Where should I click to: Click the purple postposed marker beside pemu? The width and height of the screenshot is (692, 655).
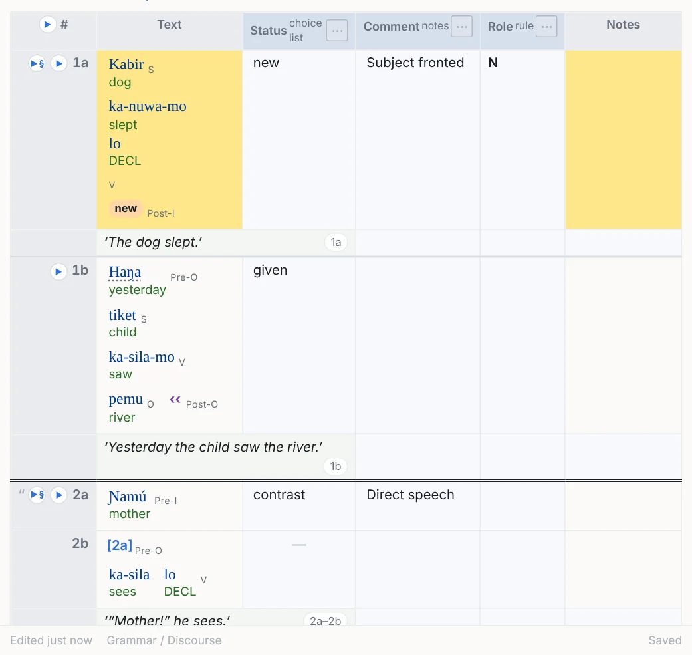(175, 400)
